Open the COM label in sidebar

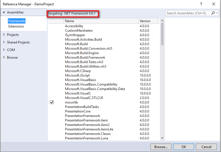point(11,50)
